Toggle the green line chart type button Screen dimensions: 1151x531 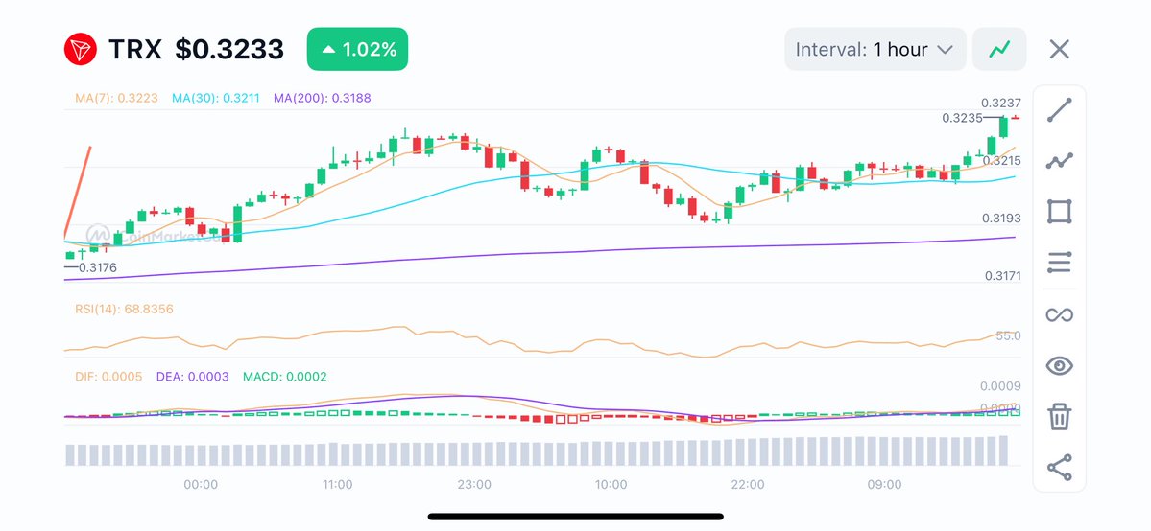[x=999, y=49]
